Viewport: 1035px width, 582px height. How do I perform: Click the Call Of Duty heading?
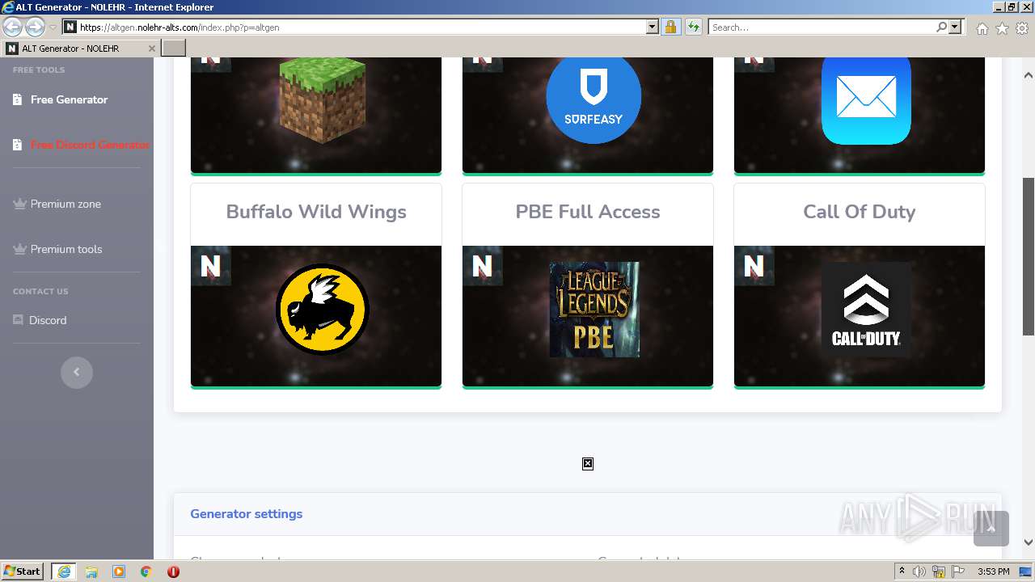coord(860,212)
